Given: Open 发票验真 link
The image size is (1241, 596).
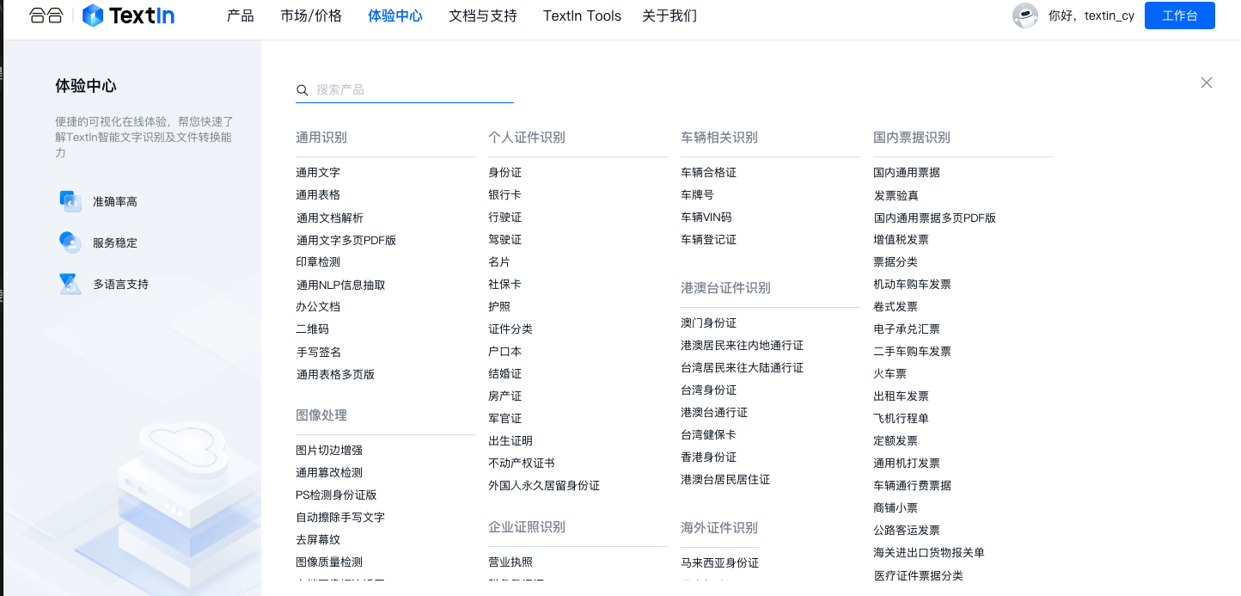Looking at the screenshot, I should point(896,195).
